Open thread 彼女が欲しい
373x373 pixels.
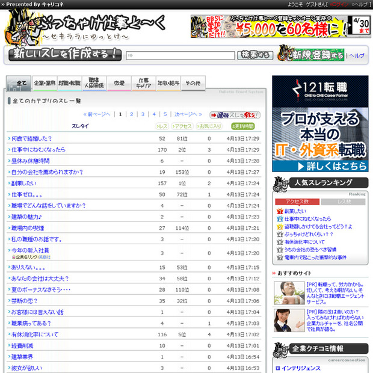point(27,368)
